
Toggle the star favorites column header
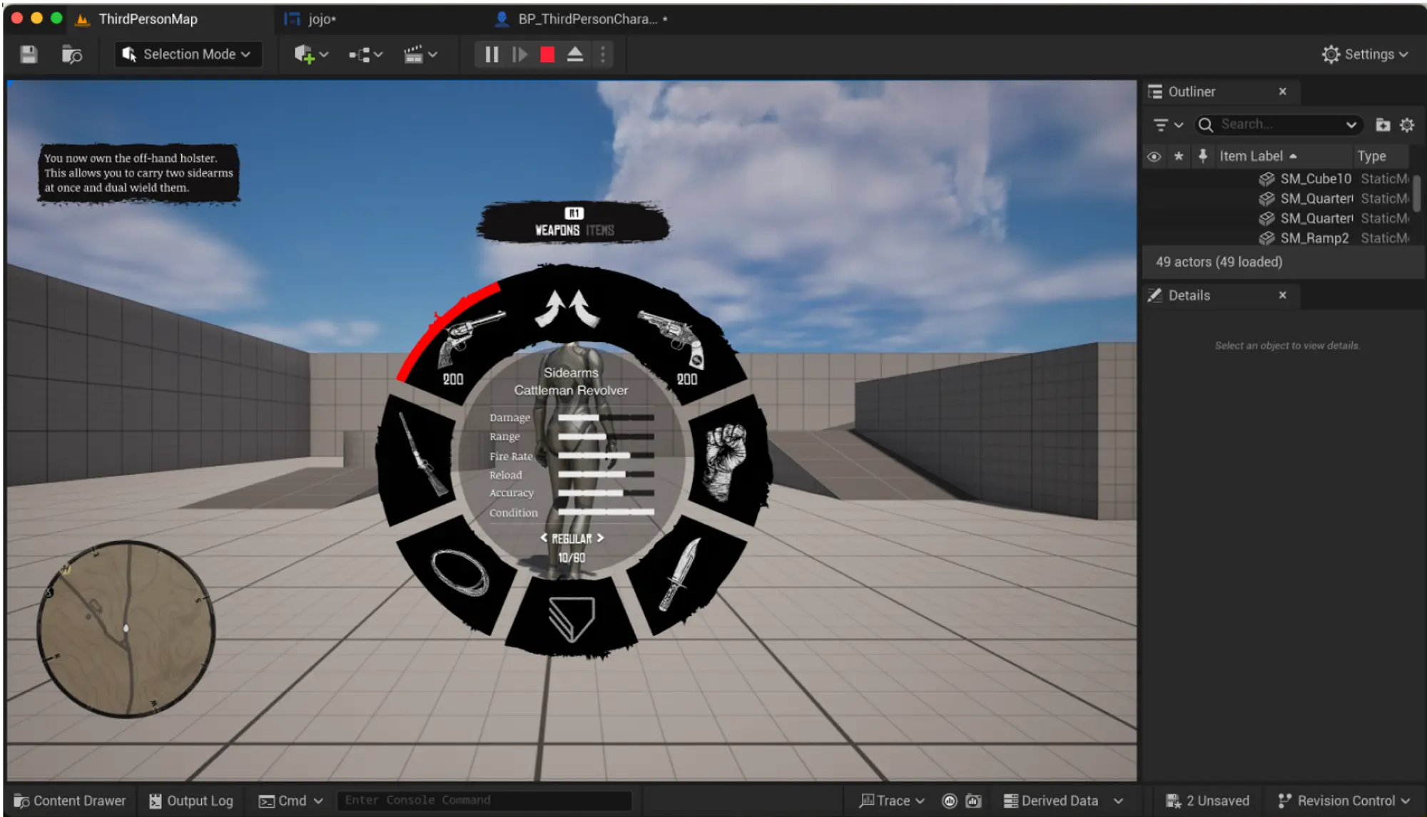[1179, 156]
